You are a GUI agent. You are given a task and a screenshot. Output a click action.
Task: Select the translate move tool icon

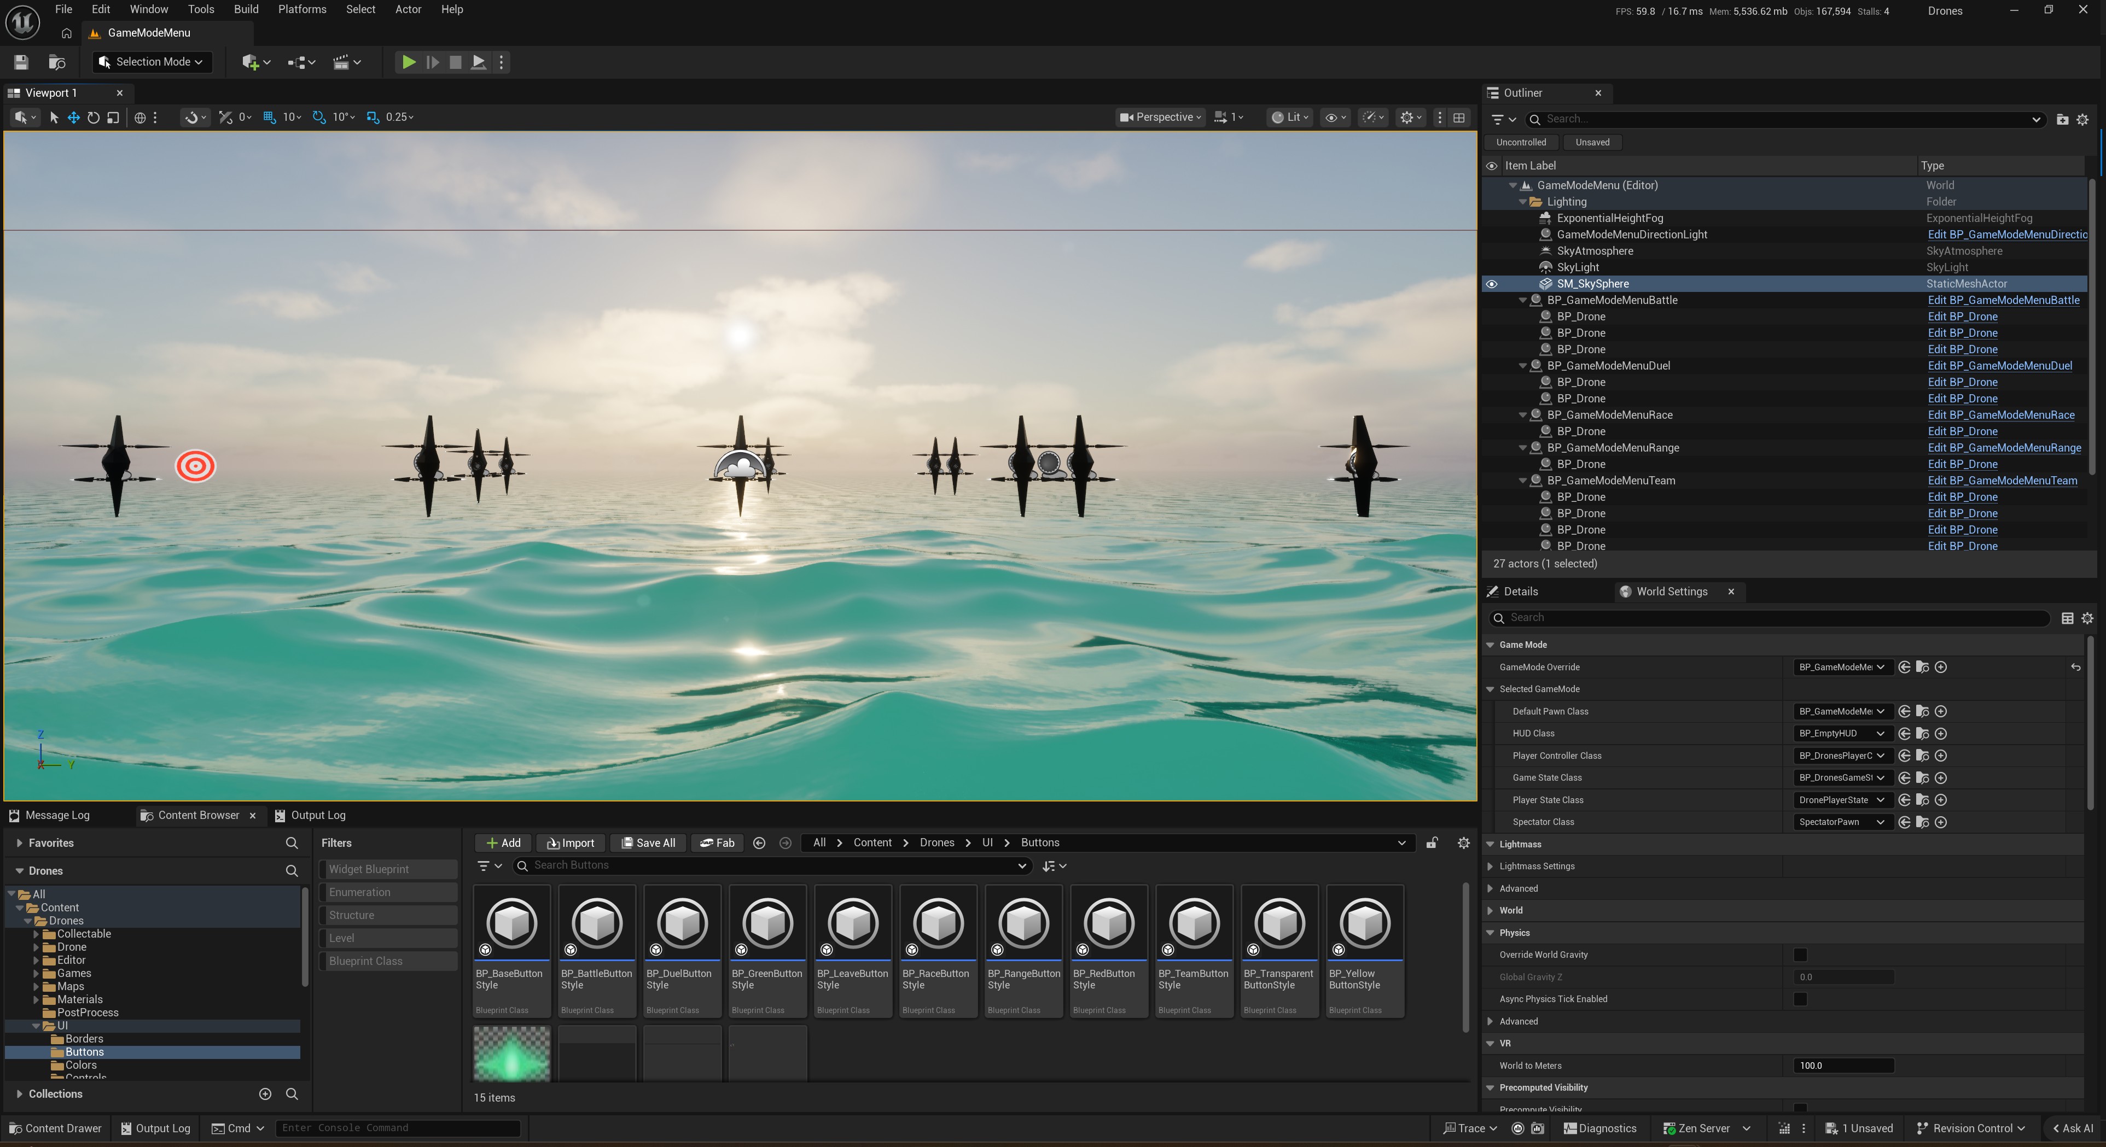(x=74, y=118)
